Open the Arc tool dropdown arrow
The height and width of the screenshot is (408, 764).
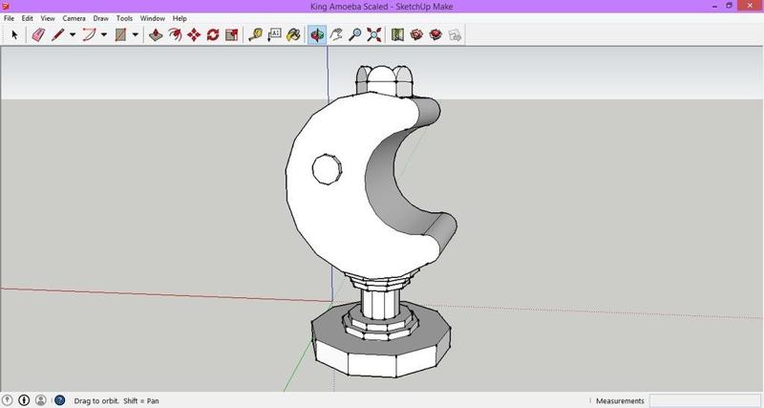click(x=104, y=34)
